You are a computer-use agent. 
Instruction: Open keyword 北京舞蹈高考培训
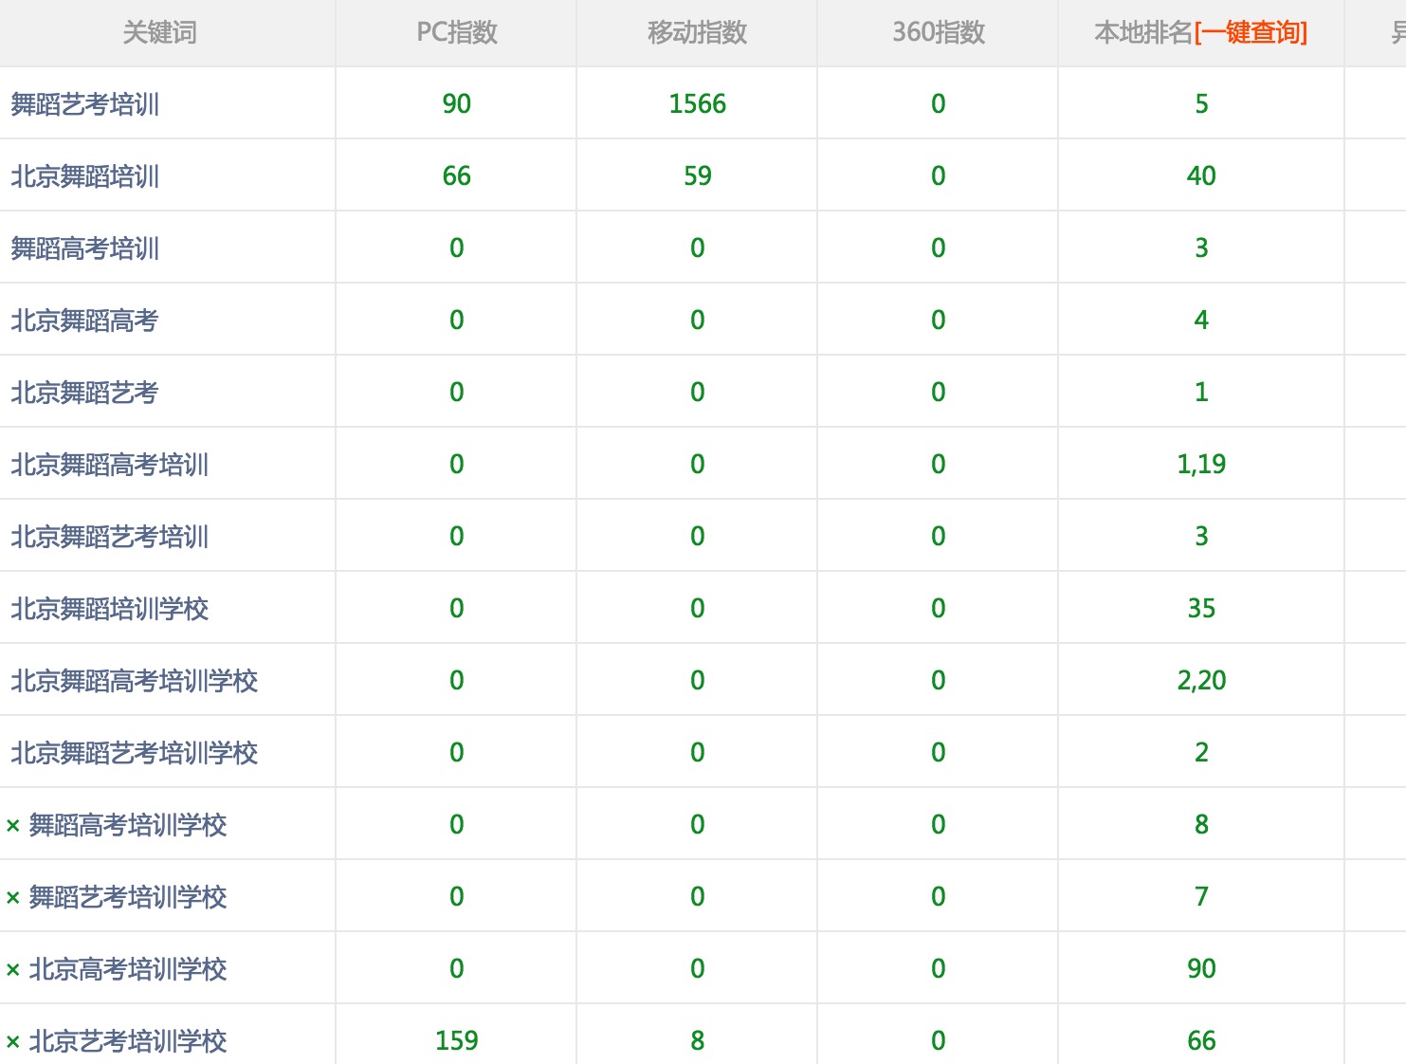point(109,465)
